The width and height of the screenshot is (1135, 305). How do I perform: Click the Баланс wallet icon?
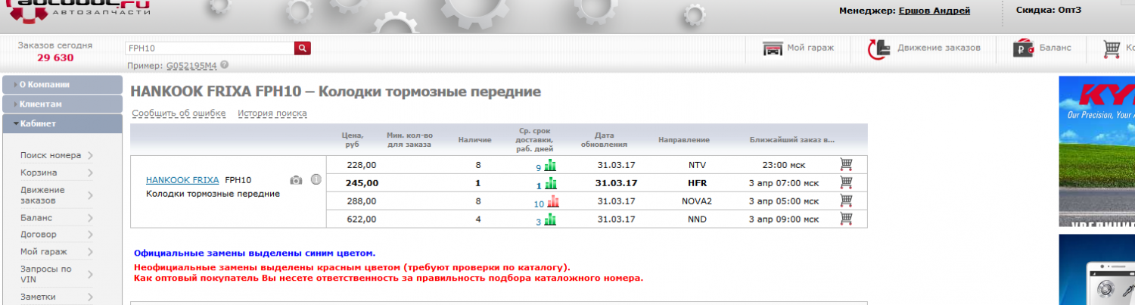pos(1025,48)
